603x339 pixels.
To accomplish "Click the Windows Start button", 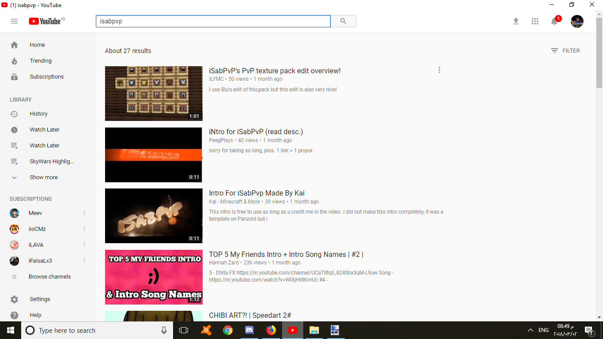I will (x=11, y=330).
